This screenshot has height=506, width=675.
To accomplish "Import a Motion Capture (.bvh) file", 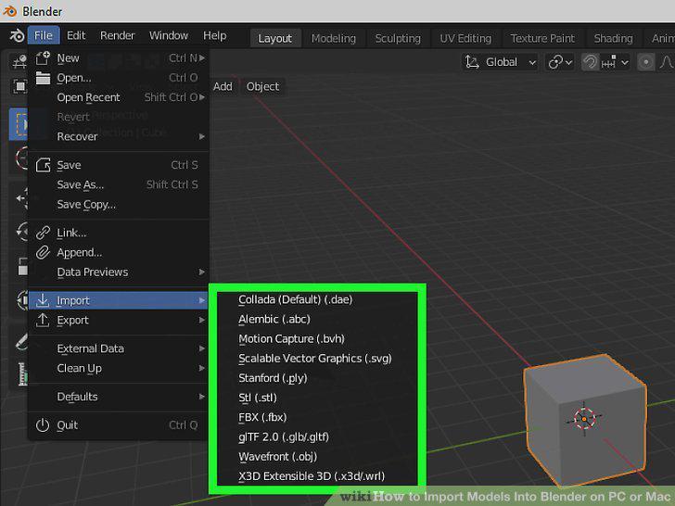I will pyautogui.click(x=317, y=339).
